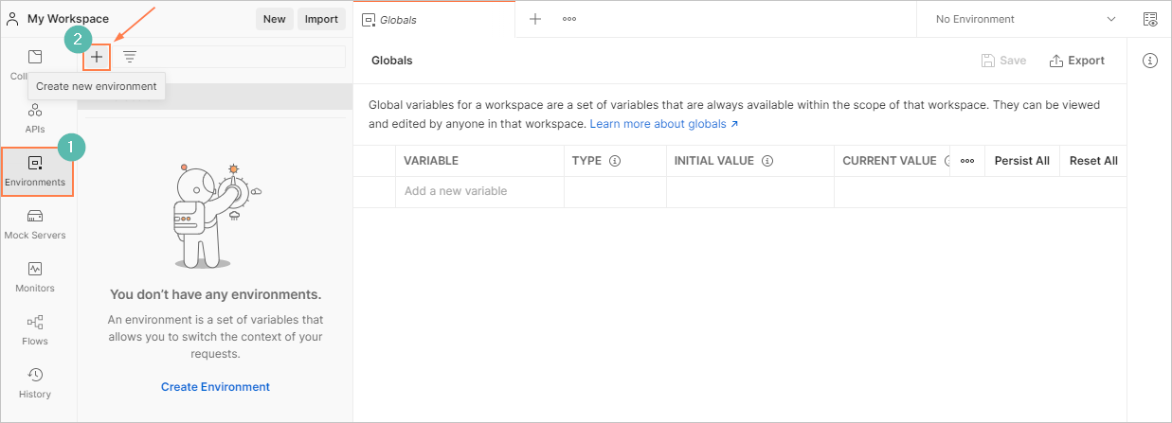Image resolution: width=1172 pixels, height=423 pixels.
Task: Click the environment quick look eye icon
Action: 1150,19
